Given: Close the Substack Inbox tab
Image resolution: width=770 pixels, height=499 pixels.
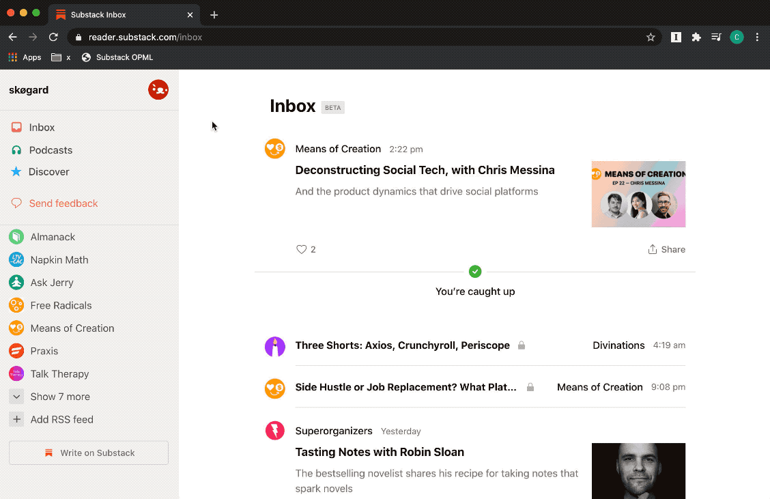Looking at the screenshot, I should [190, 15].
